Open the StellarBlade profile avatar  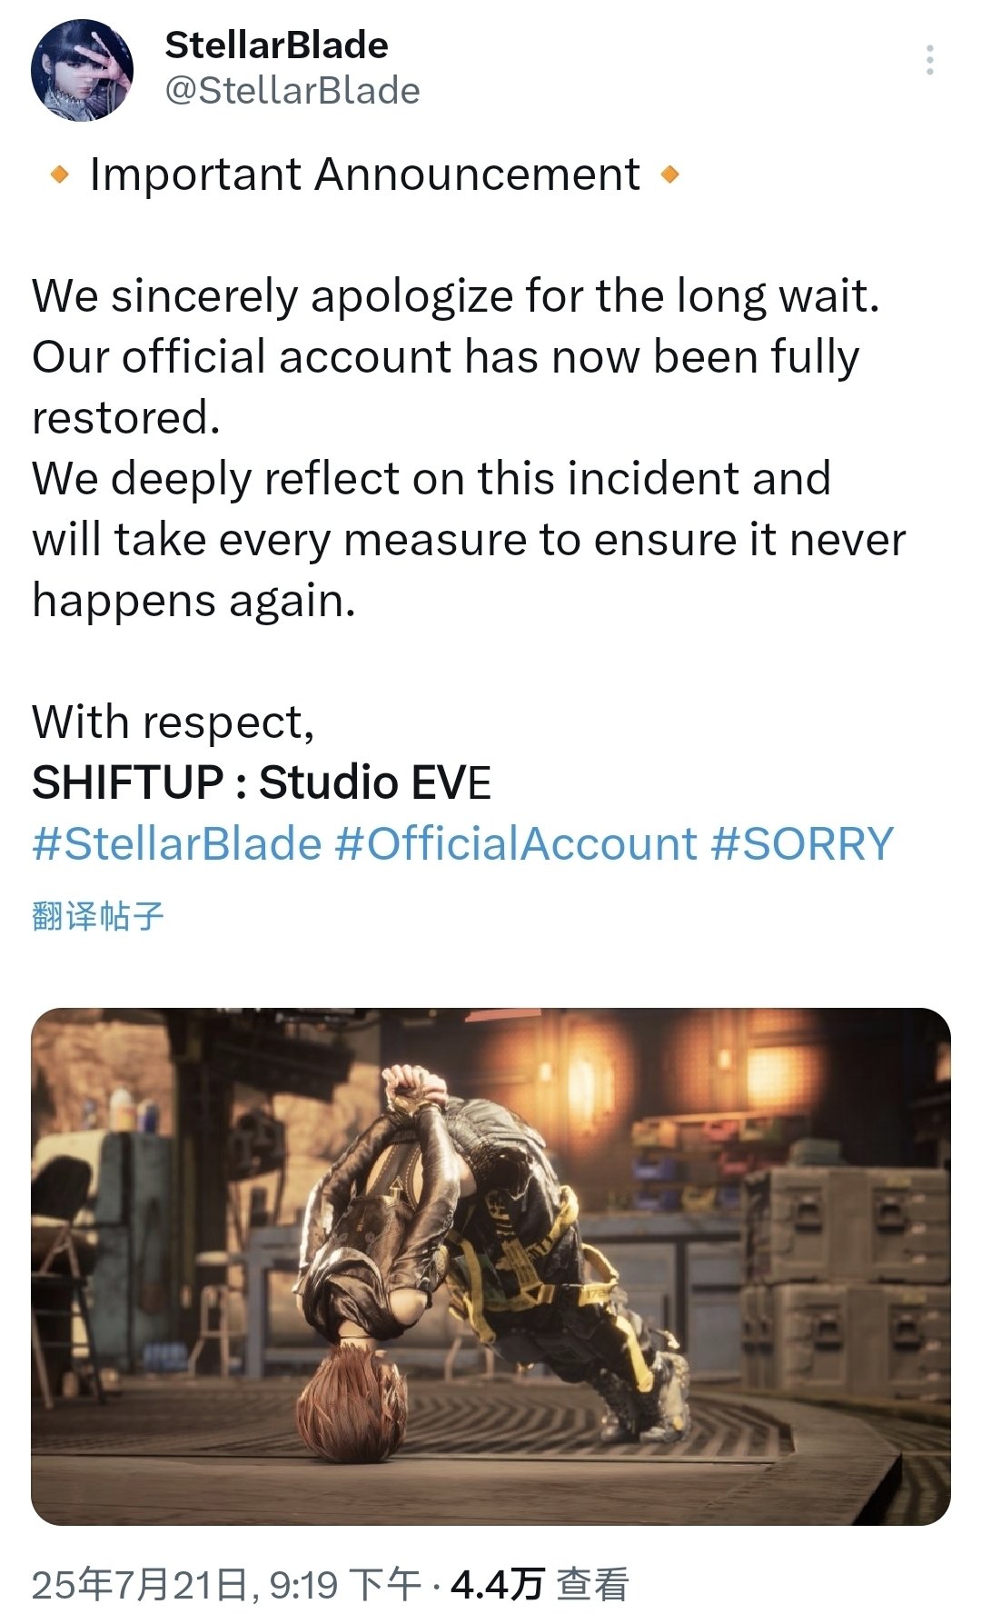pos(82,70)
